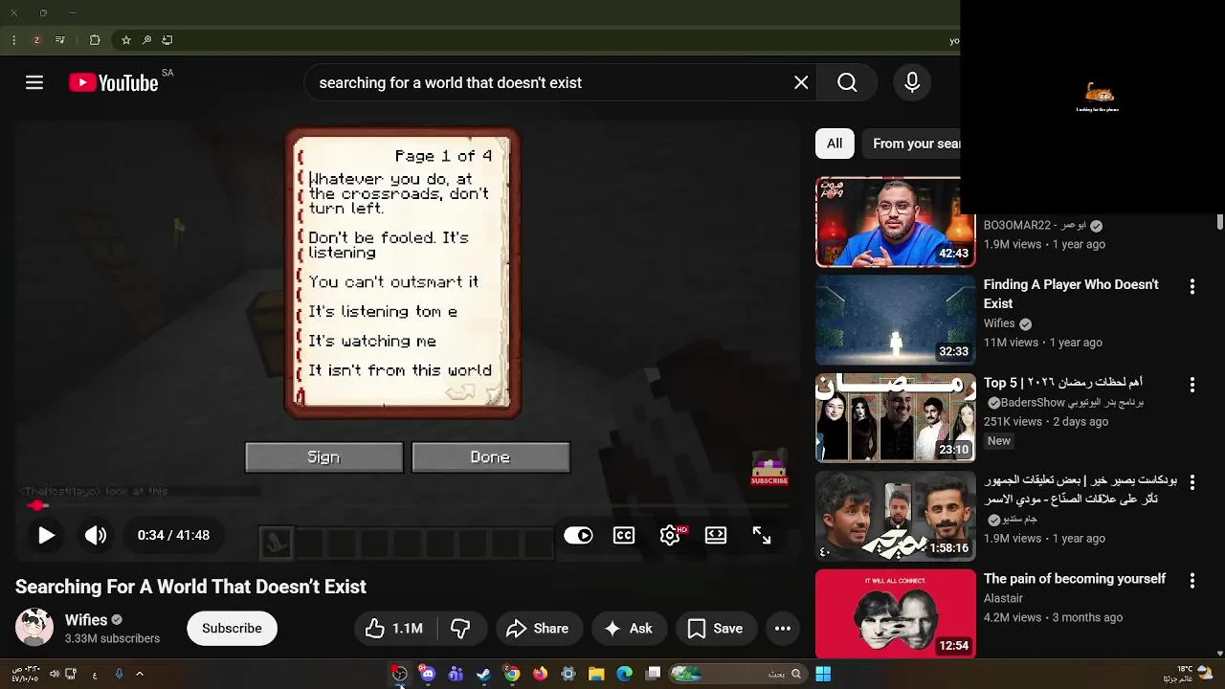This screenshot has width=1225, height=689.
Task: Click the Windows taskbar search box
Action: 737,674
